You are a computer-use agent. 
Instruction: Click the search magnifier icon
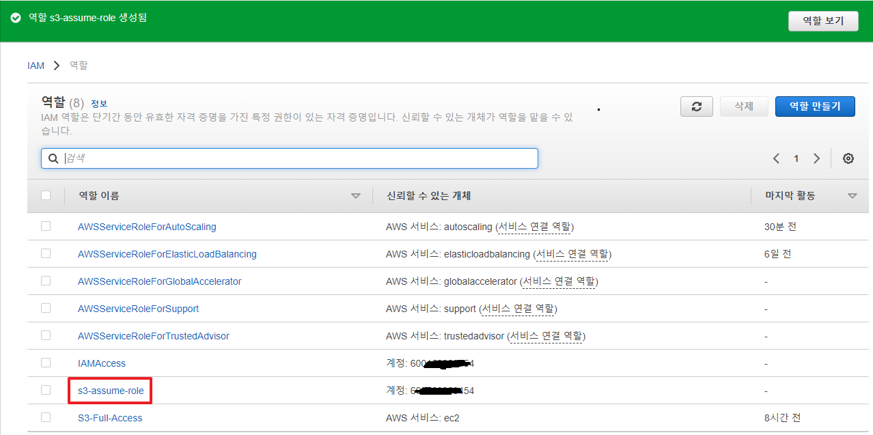click(x=53, y=158)
